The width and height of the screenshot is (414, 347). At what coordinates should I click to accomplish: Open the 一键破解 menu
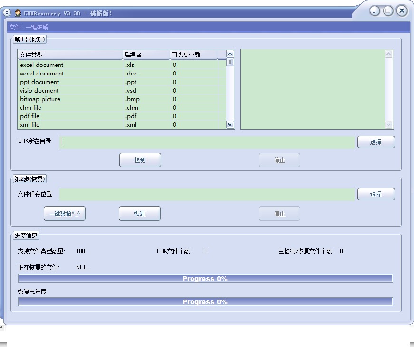tap(37, 27)
